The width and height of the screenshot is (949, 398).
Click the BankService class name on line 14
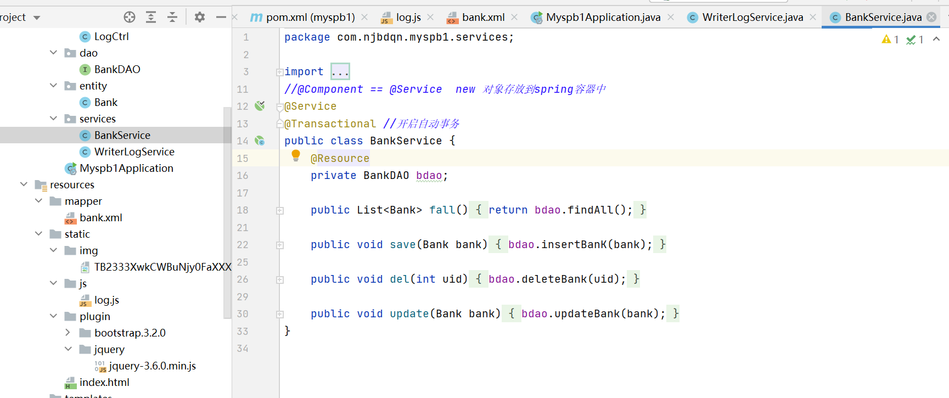click(406, 141)
